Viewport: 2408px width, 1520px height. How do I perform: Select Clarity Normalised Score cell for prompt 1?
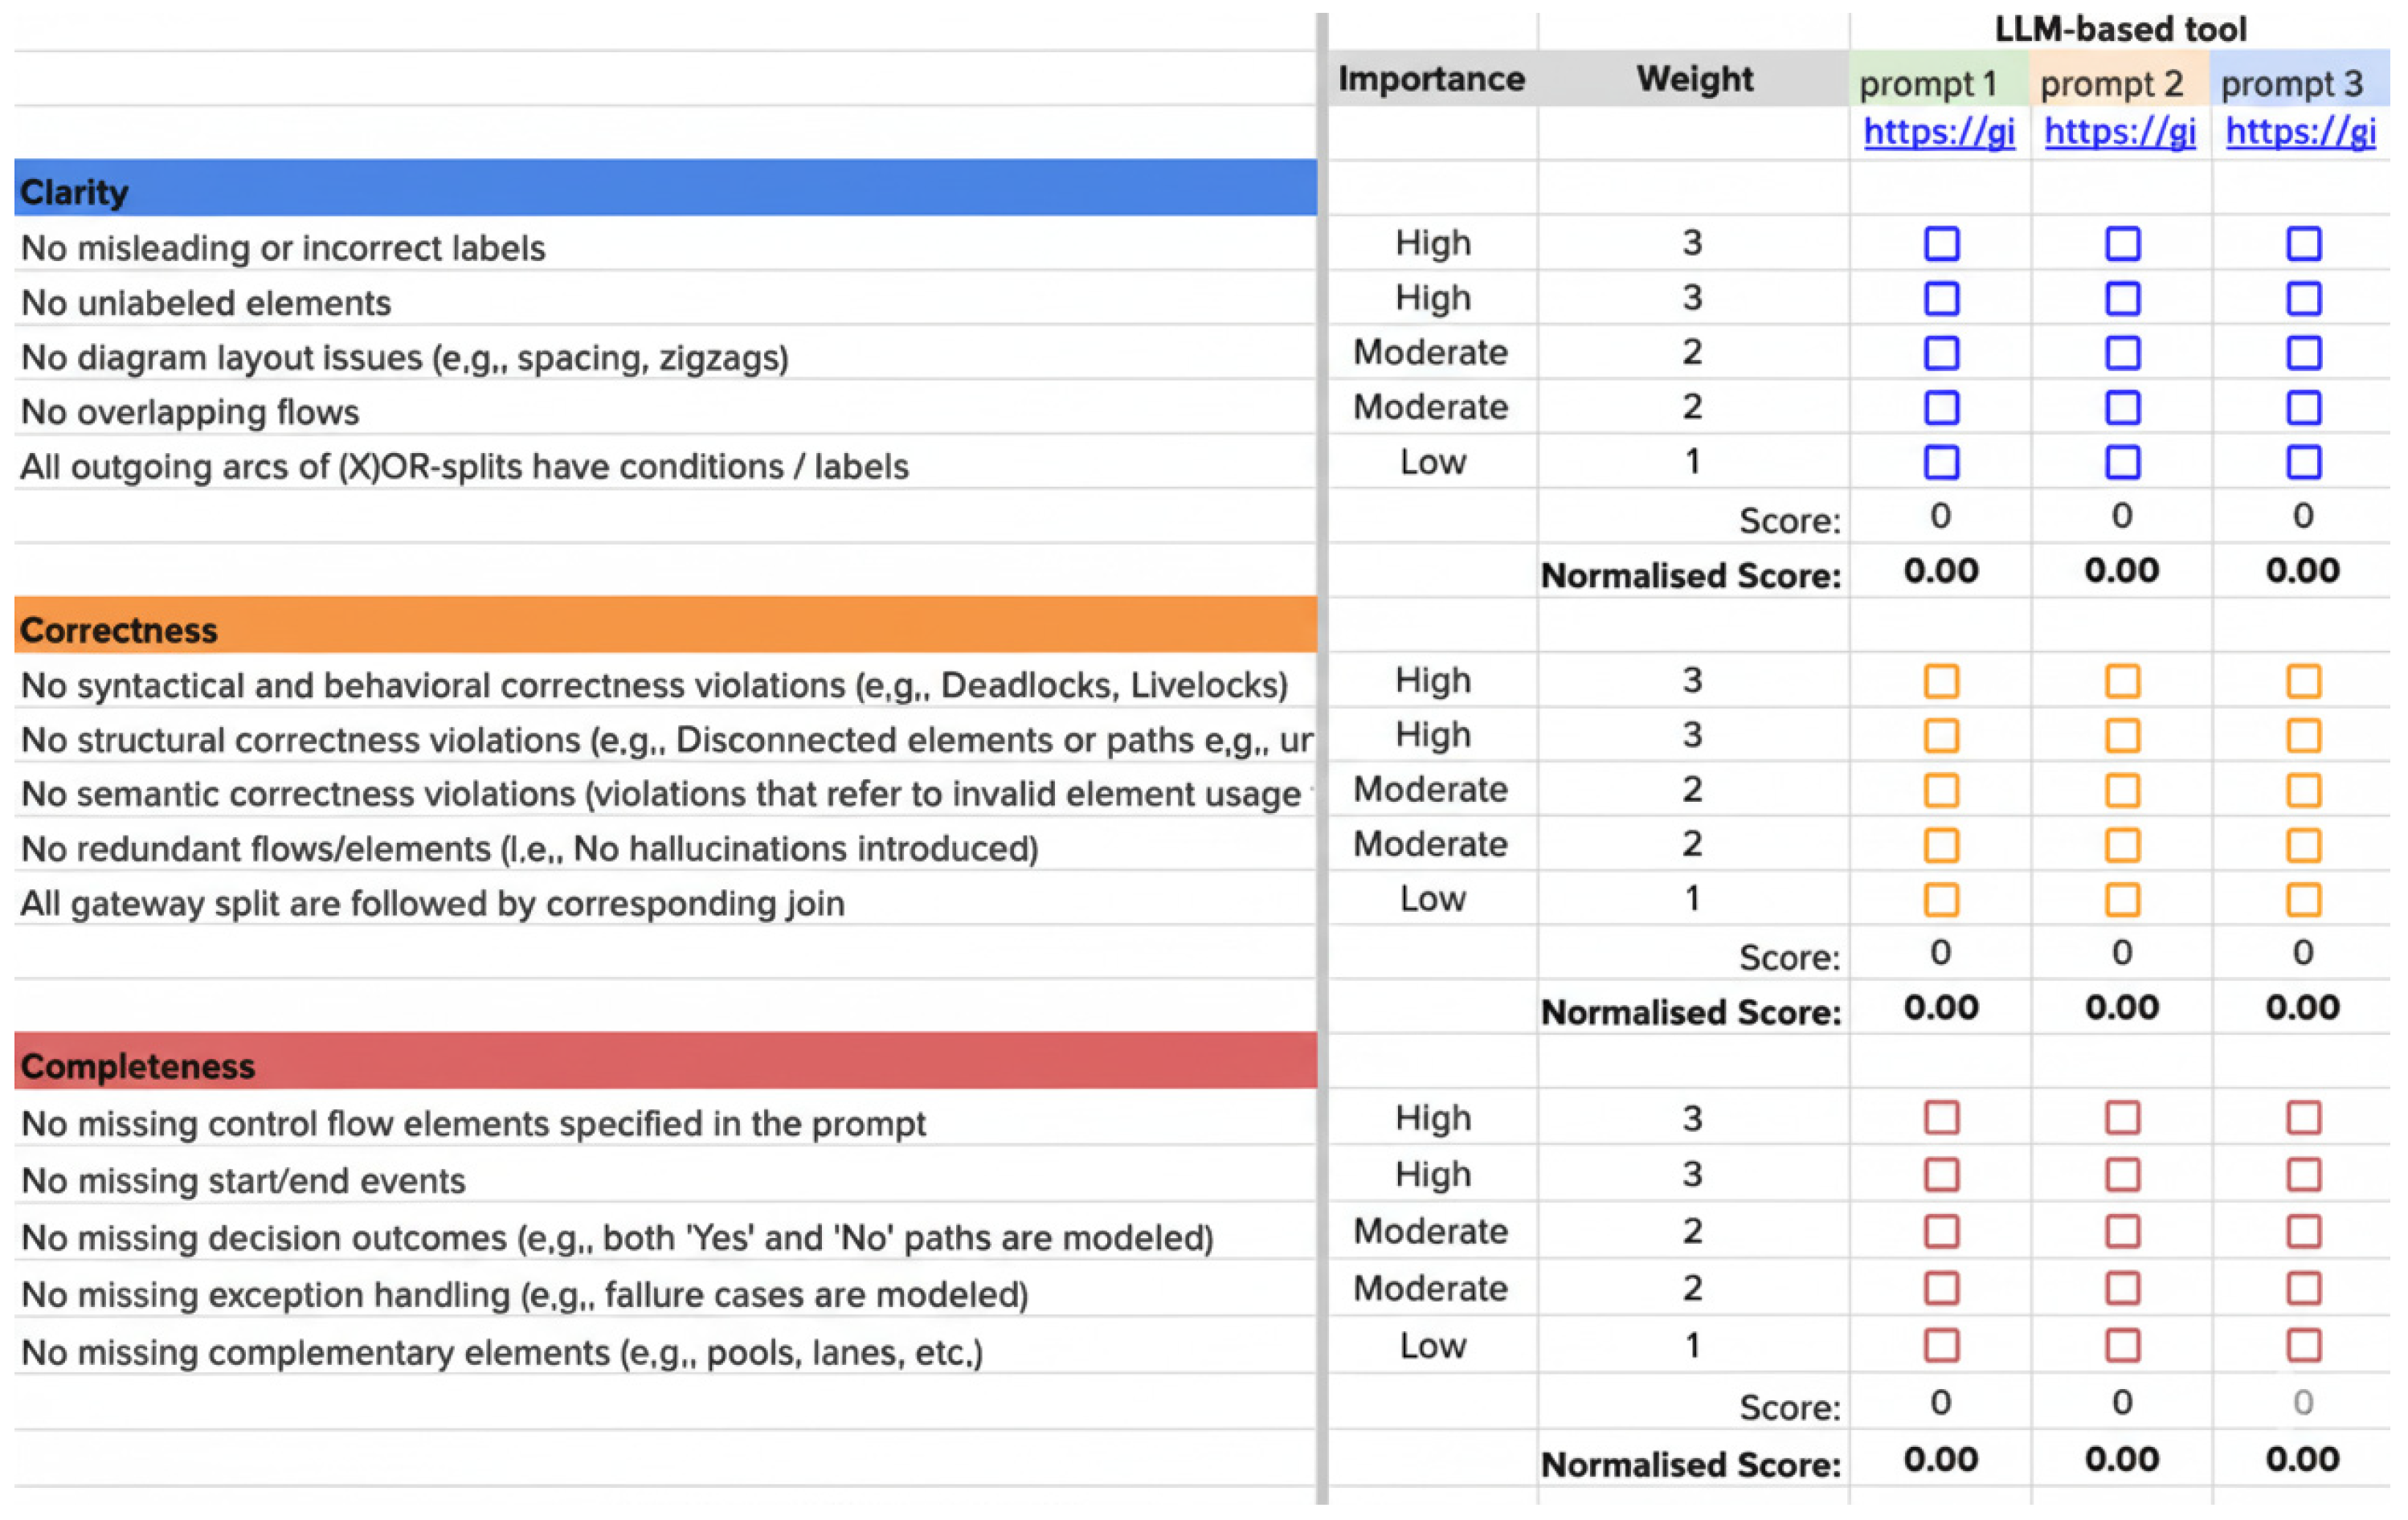point(1940,571)
